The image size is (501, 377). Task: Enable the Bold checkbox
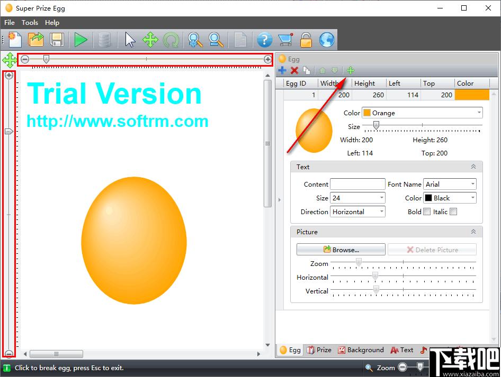pos(427,212)
